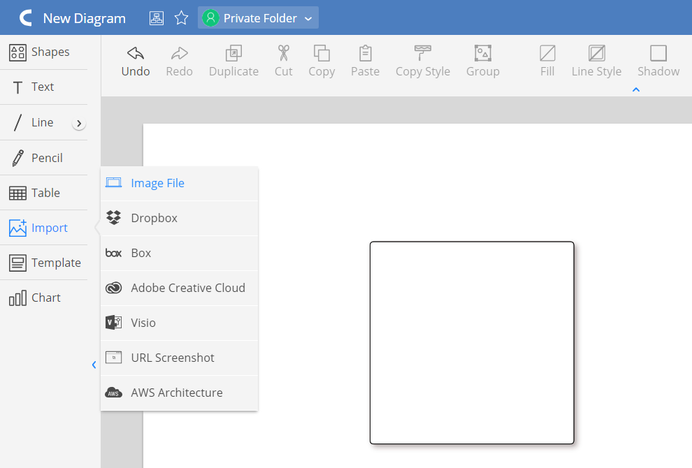
Task: Open the Fill color option
Action: click(x=547, y=61)
